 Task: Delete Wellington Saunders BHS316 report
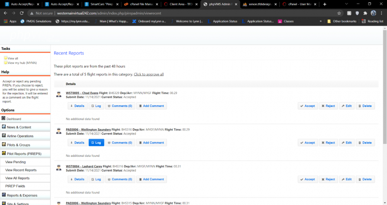(x=365, y=143)
